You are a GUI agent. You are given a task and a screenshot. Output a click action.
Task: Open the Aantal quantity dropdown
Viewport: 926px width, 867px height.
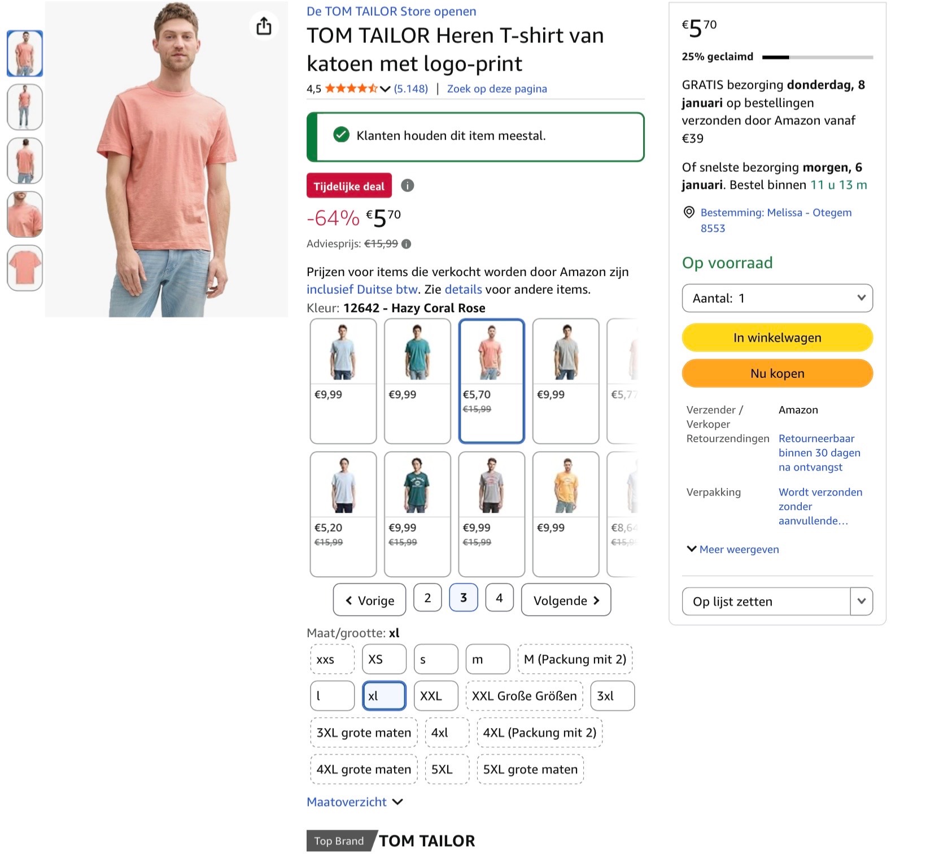tap(776, 298)
